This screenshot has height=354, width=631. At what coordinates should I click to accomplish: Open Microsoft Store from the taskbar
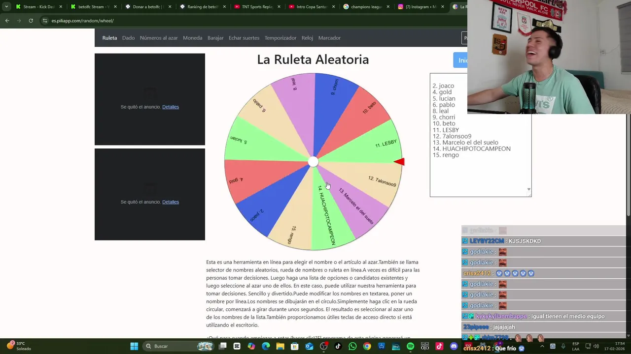point(295,346)
